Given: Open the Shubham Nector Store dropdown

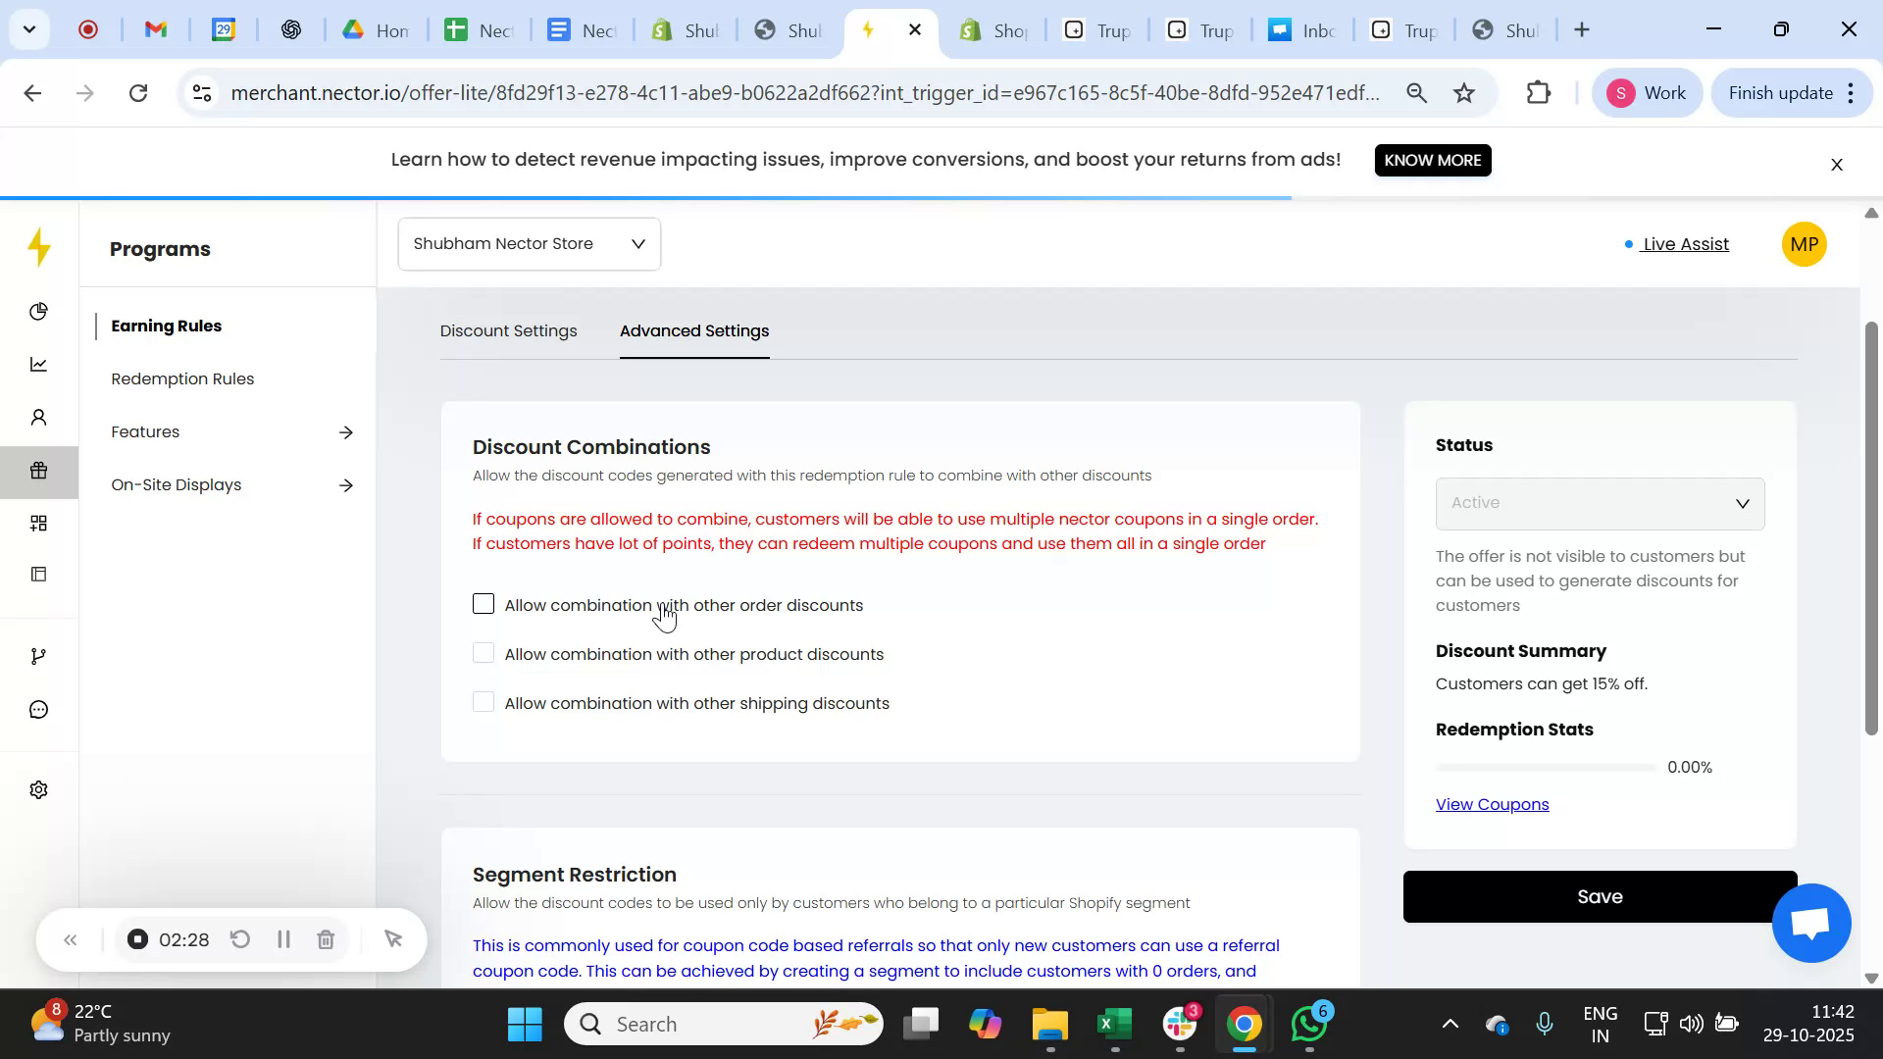Looking at the screenshot, I should pyautogui.click(x=529, y=243).
